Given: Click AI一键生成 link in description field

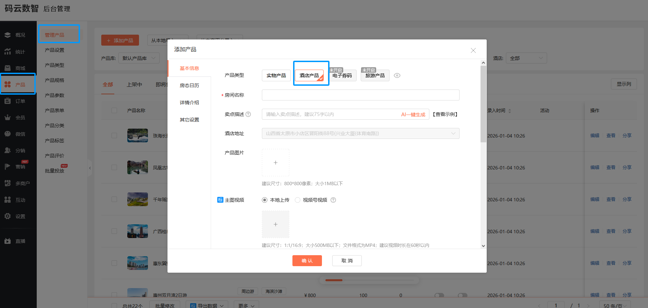Looking at the screenshot, I should [413, 115].
